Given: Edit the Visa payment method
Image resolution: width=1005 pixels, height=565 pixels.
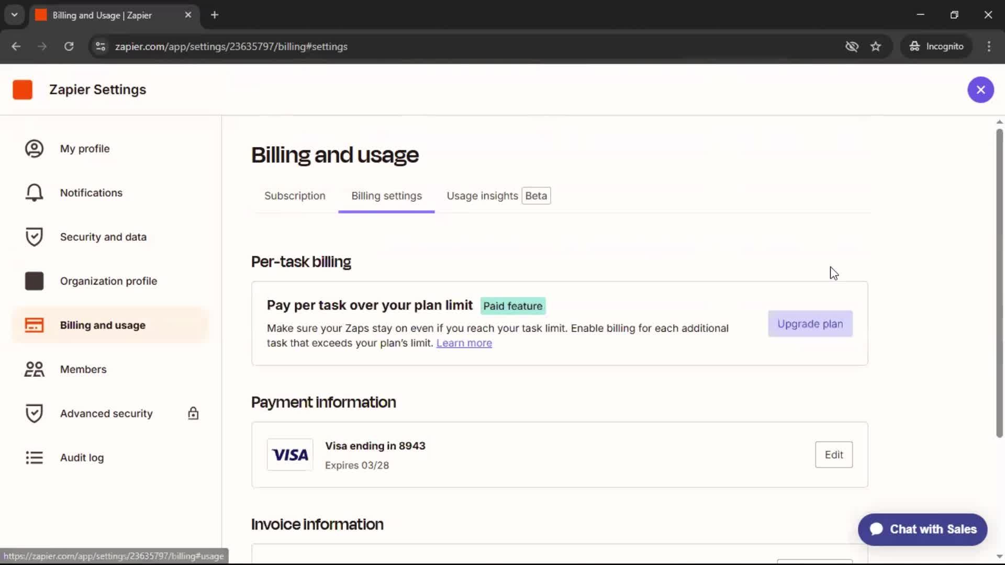Looking at the screenshot, I should point(833,455).
